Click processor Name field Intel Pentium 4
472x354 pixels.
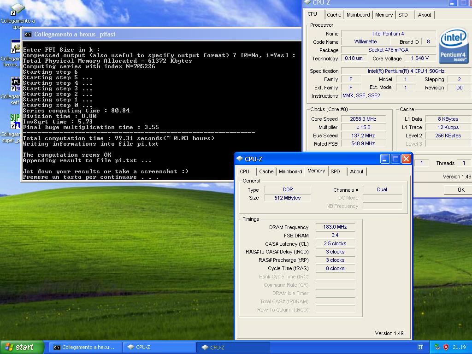point(388,34)
